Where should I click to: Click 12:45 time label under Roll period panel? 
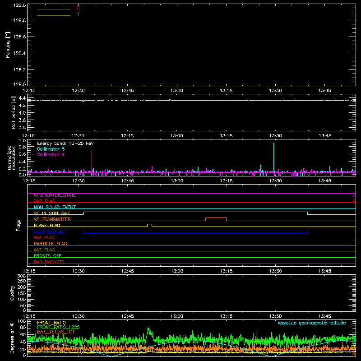click(x=128, y=136)
